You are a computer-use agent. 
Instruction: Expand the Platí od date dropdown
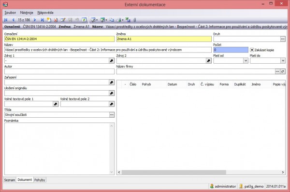tap(246, 61)
